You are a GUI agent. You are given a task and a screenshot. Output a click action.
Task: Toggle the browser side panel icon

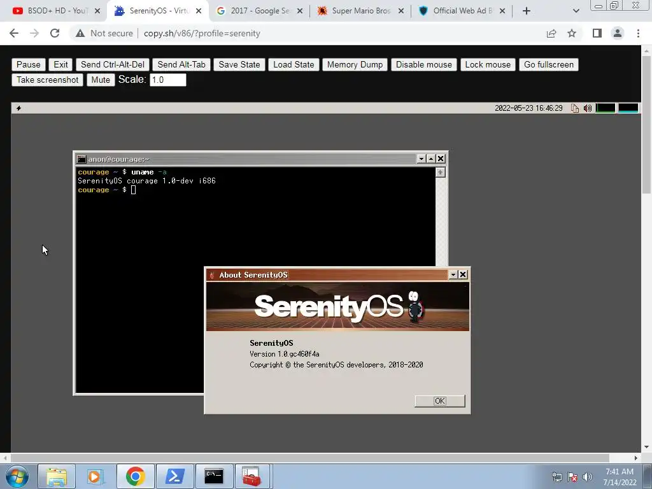[597, 33]
